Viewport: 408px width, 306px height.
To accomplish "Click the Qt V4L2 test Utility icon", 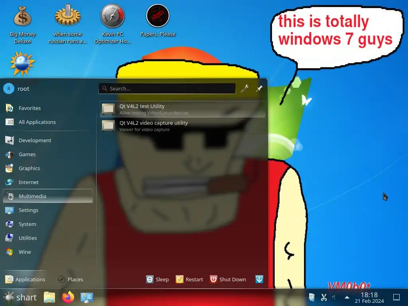I will click(108, 109).
